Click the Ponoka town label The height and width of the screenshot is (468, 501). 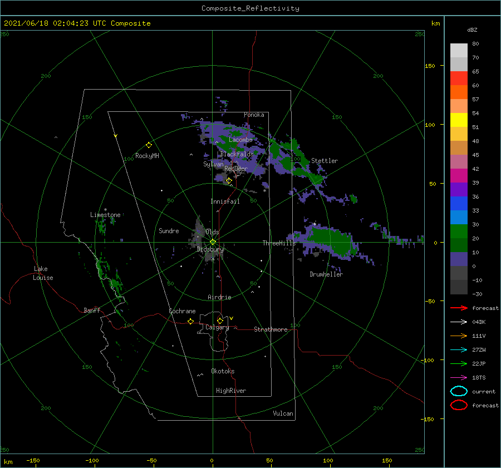coord(254,115)
